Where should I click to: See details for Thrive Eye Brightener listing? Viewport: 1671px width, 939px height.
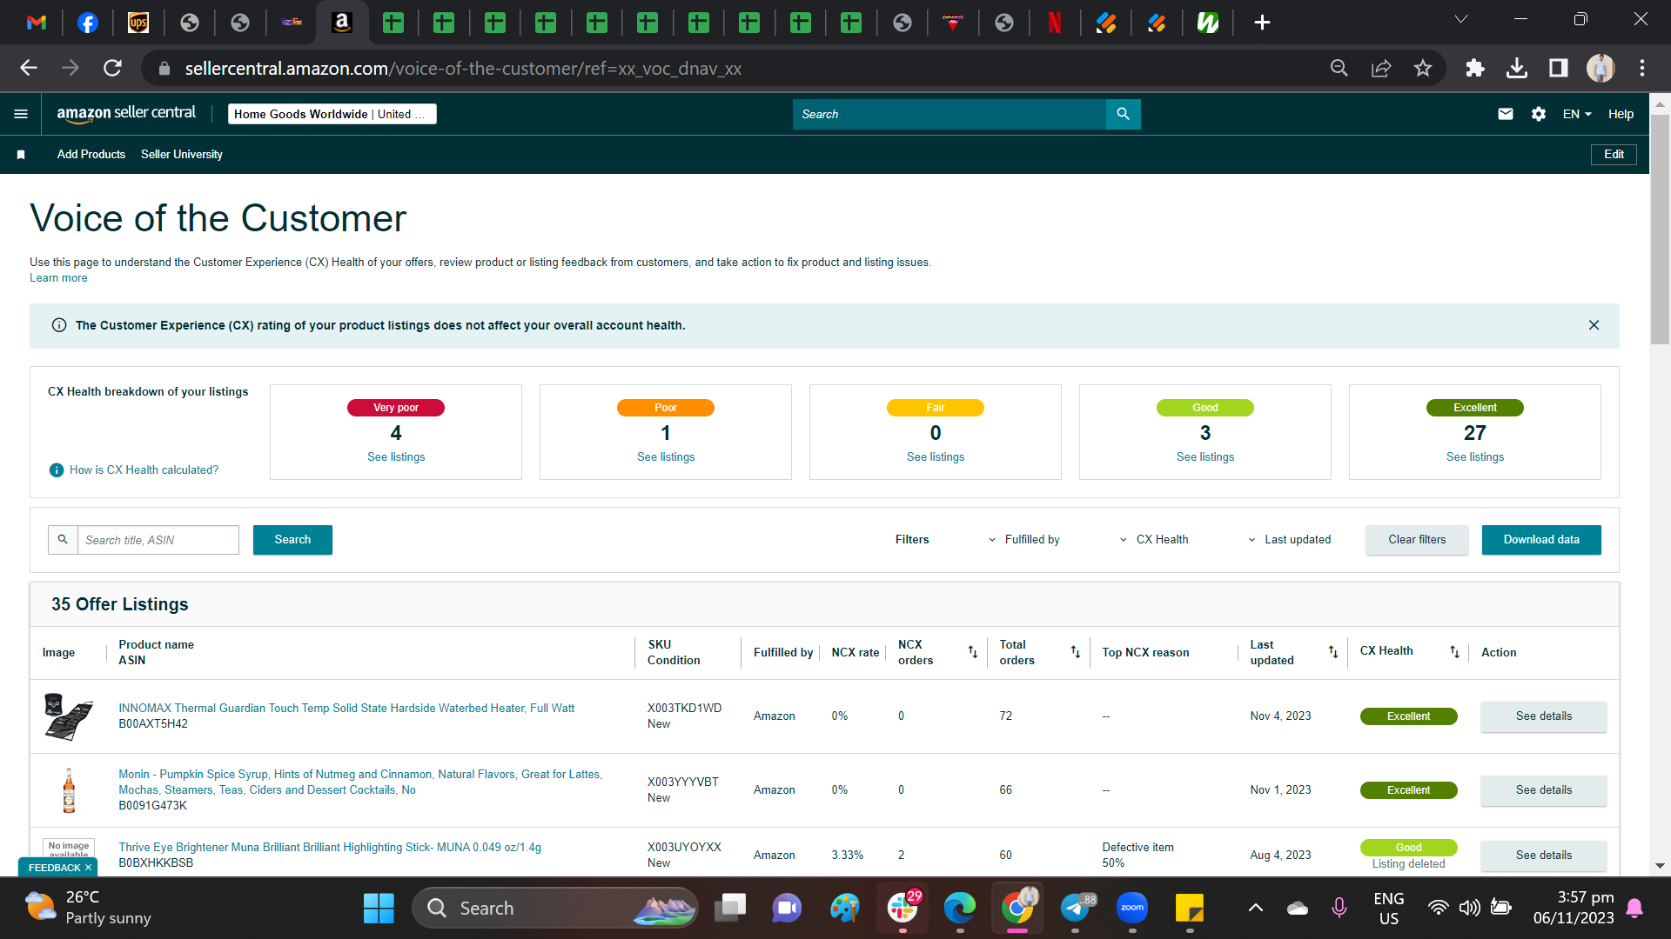1544,856
